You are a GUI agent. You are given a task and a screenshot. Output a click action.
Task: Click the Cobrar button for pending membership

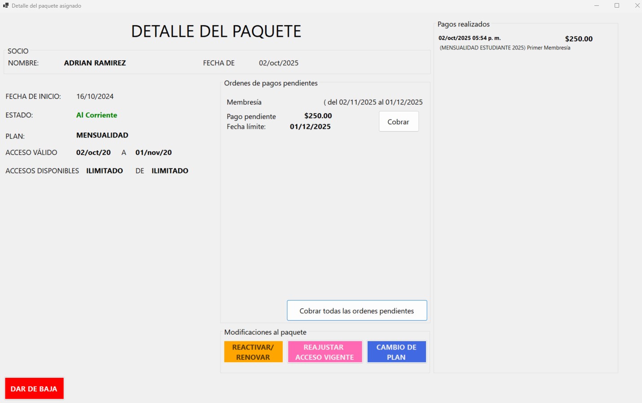tap(398, 122)
